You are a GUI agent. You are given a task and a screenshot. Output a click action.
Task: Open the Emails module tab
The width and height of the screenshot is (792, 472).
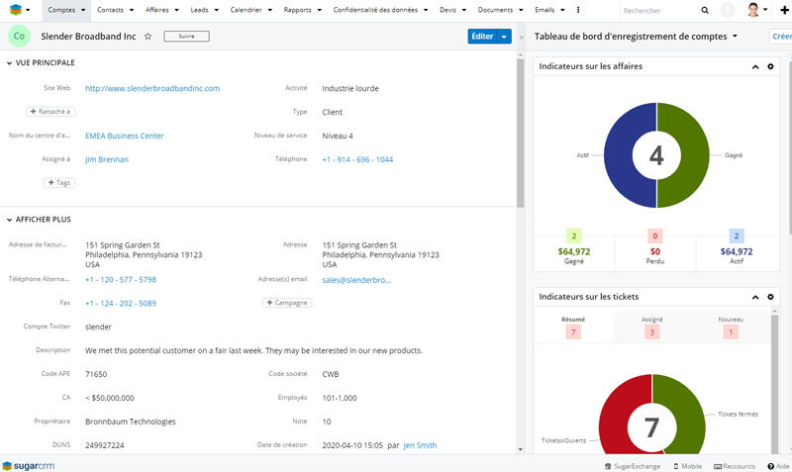[x=544, y=10]
